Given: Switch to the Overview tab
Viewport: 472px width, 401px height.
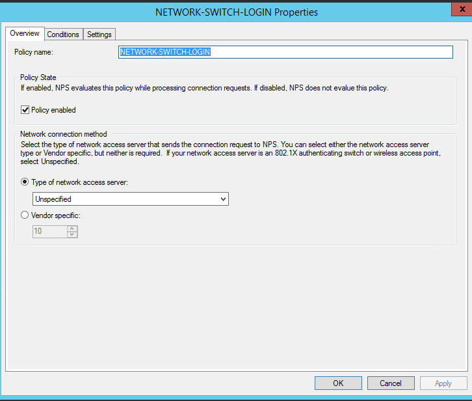Looking at the screenshot, I should click(x=25, y=33).
